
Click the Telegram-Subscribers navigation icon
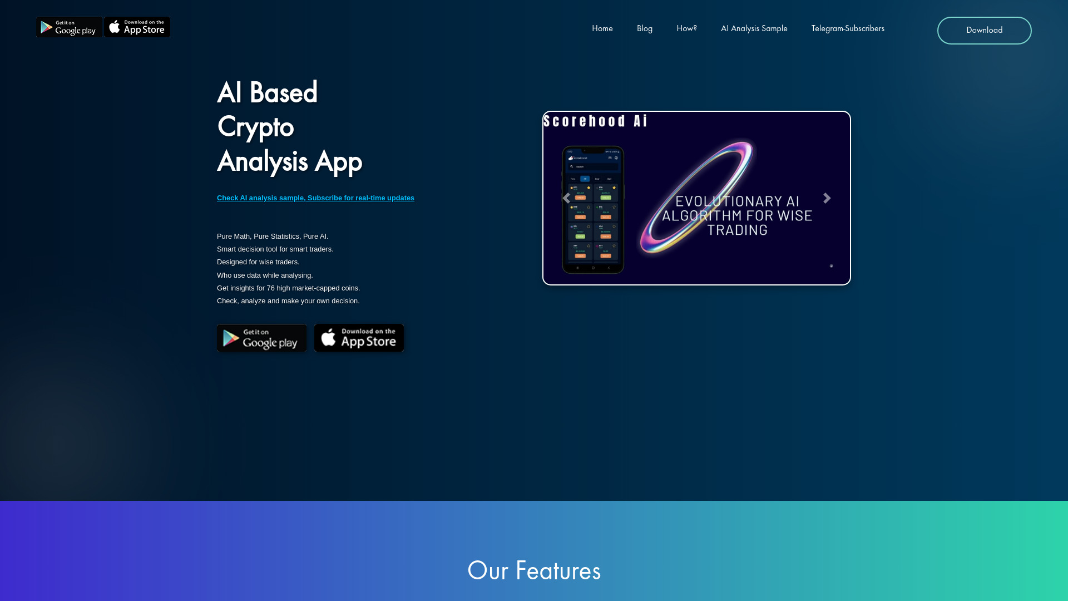[848, 28]
